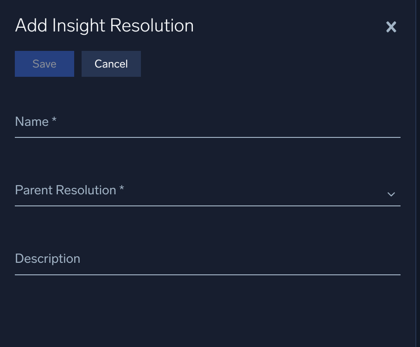Save the new insight resolution

pos(44,63)
